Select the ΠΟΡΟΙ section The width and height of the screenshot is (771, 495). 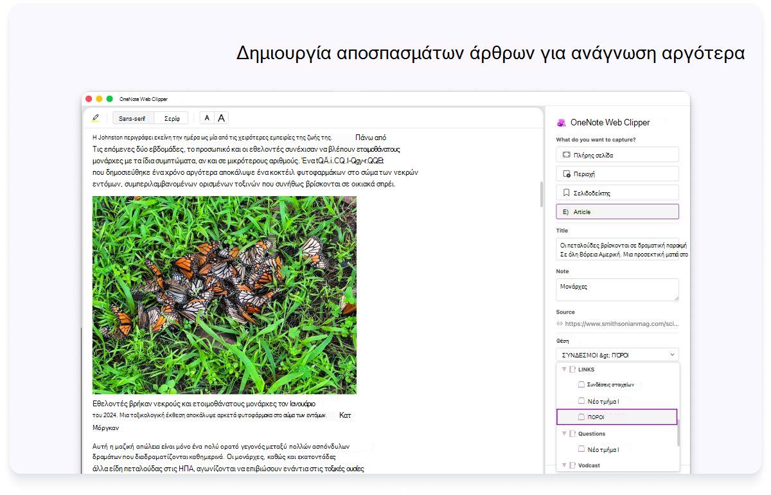(x=617, y=417)
